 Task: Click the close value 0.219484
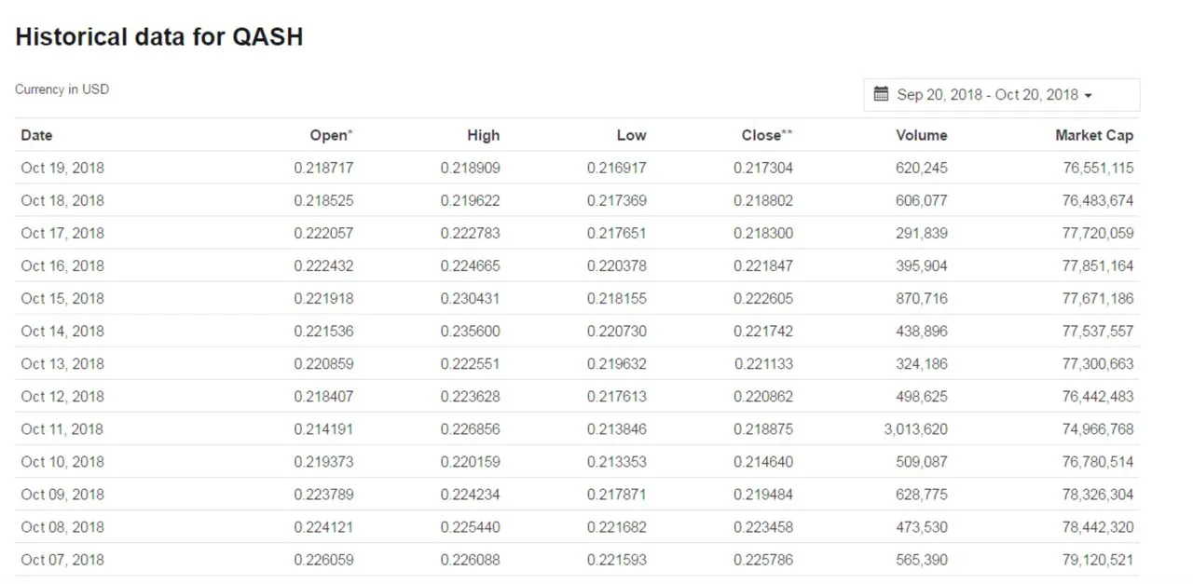(763, 495)
